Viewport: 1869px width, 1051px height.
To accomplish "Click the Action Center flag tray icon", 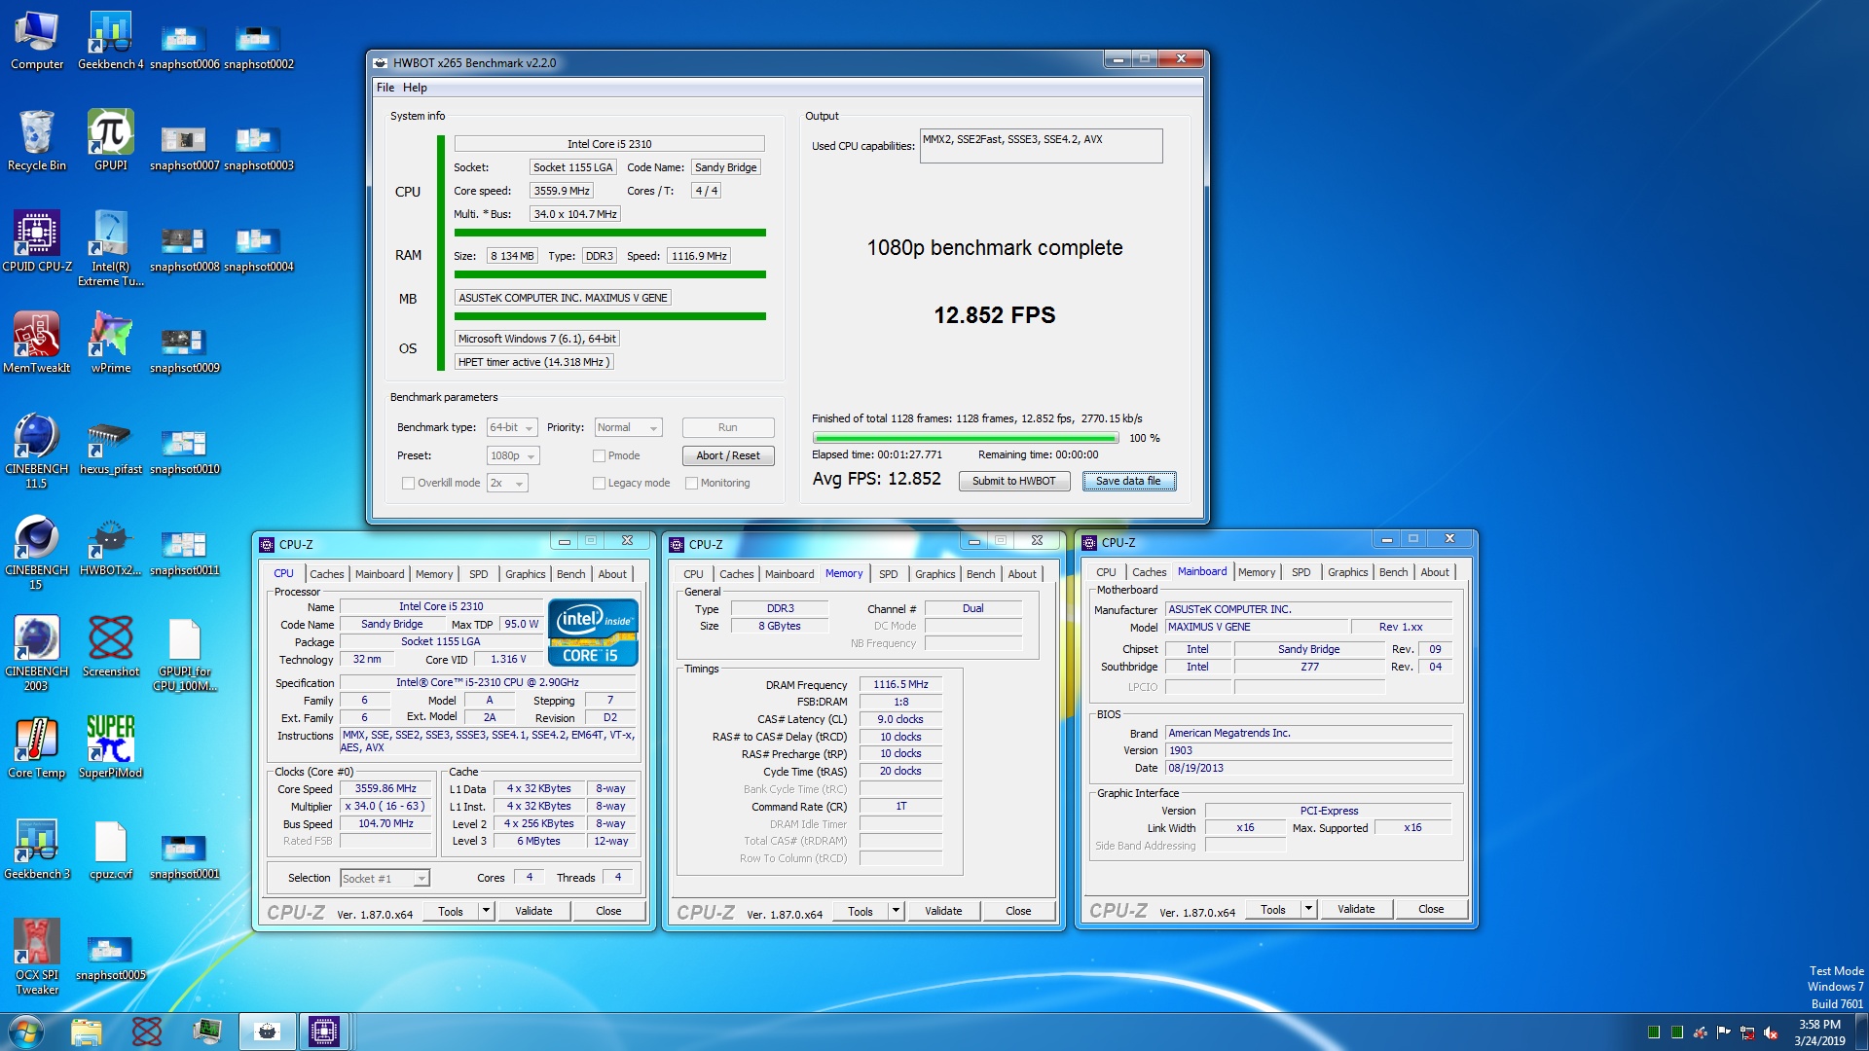I will point(1724,1033).
